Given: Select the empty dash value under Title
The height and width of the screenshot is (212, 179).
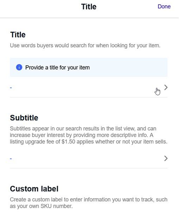Looking at the screenshot, I should pyautogui.click(x=11, y=88).
